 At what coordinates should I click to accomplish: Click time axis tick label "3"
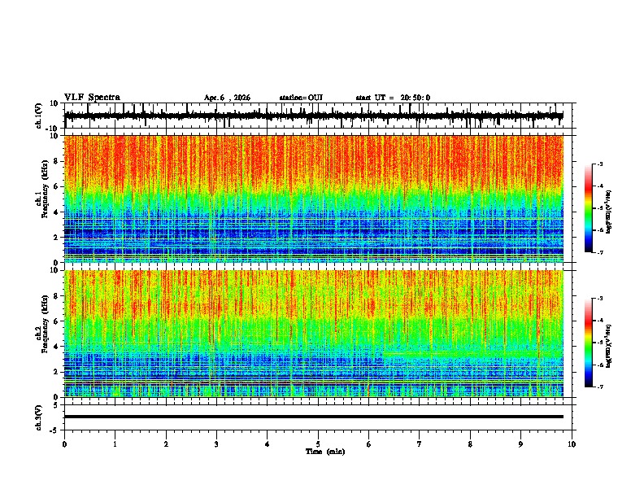pyautogui.click(x=216, y=444)
